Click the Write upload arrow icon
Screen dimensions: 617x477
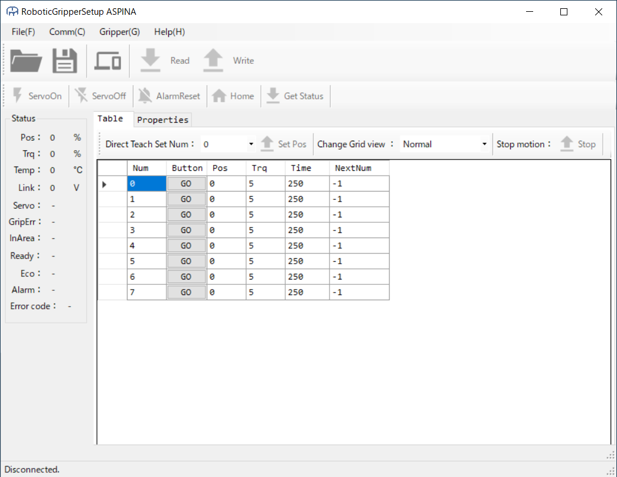pos(213,60)
